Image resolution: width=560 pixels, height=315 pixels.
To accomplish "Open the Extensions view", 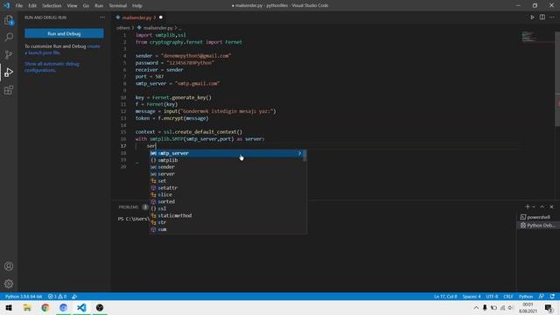I will coord(9,90).
